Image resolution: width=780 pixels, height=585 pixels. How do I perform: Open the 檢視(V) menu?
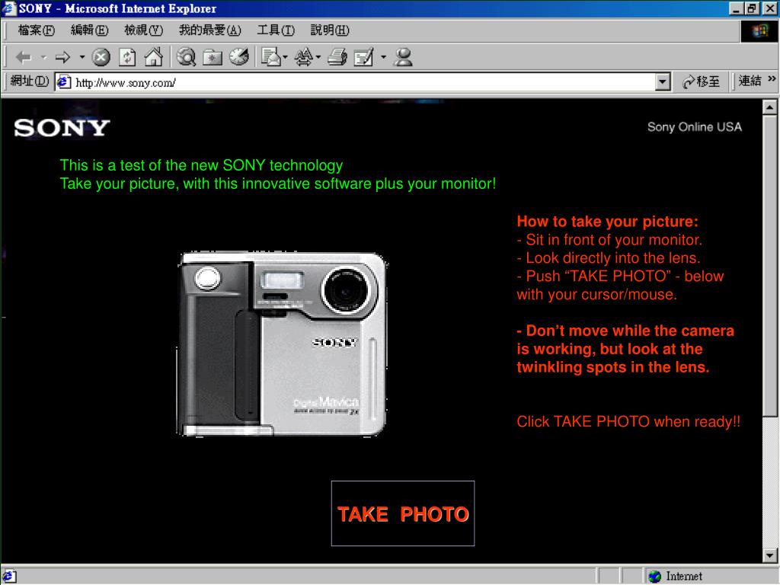pos(143,30)
